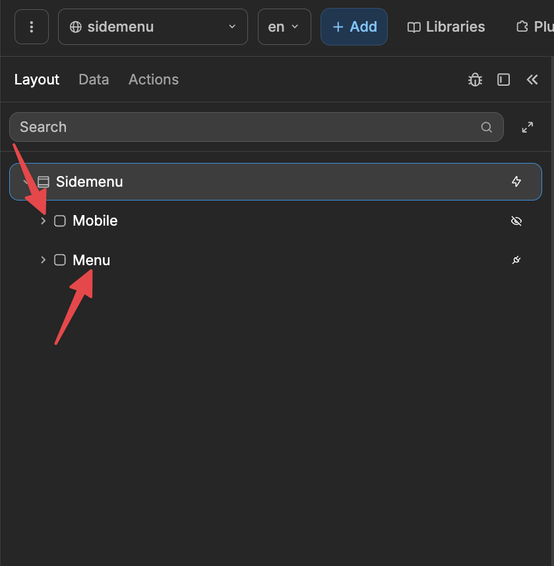554x566 pixels.
Task: Collapse the panel with the double-chevron icon
Action: coord(532,79)
